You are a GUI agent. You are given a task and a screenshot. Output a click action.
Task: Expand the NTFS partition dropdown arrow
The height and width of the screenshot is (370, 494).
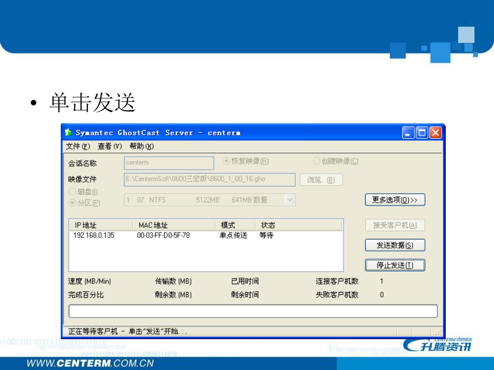pos(290,200)
